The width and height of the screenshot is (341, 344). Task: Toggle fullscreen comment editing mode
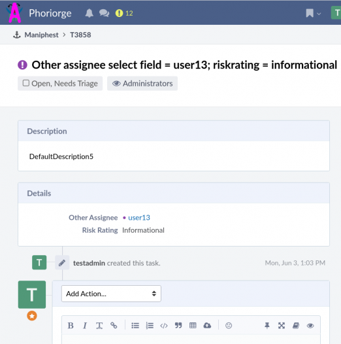pos(282,326)
